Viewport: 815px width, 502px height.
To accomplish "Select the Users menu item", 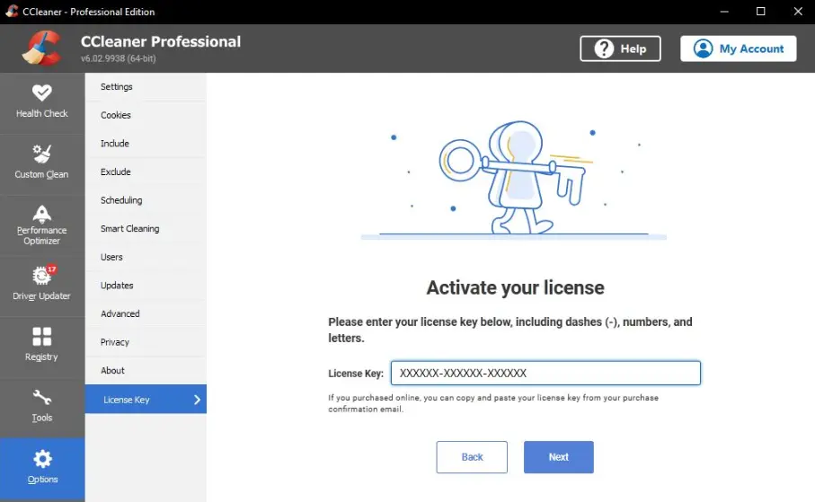I will point(146,257).
